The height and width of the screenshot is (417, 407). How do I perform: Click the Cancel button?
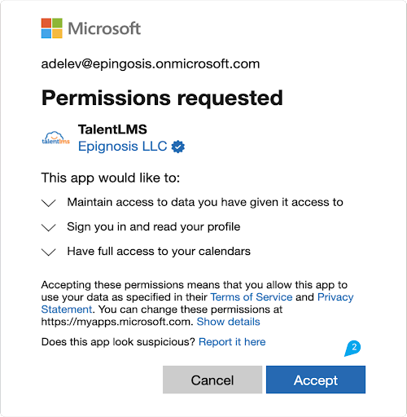[212, 380]
